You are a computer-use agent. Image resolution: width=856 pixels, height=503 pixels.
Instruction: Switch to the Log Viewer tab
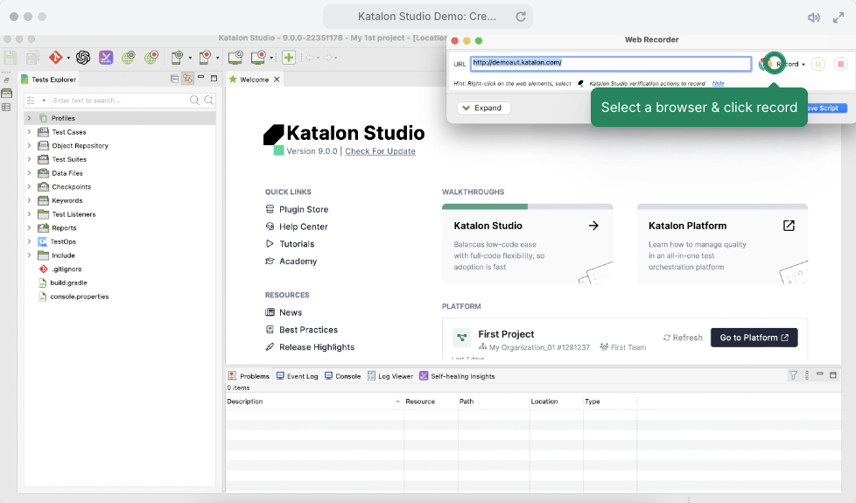click(390, 376)
